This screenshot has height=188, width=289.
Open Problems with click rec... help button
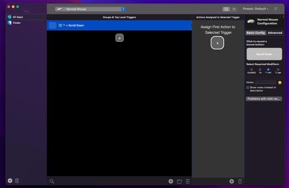coord(264,99)
